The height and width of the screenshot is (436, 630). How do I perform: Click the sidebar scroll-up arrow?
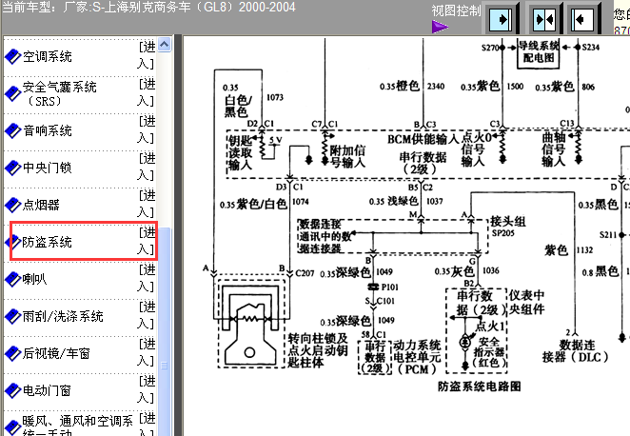165,44
